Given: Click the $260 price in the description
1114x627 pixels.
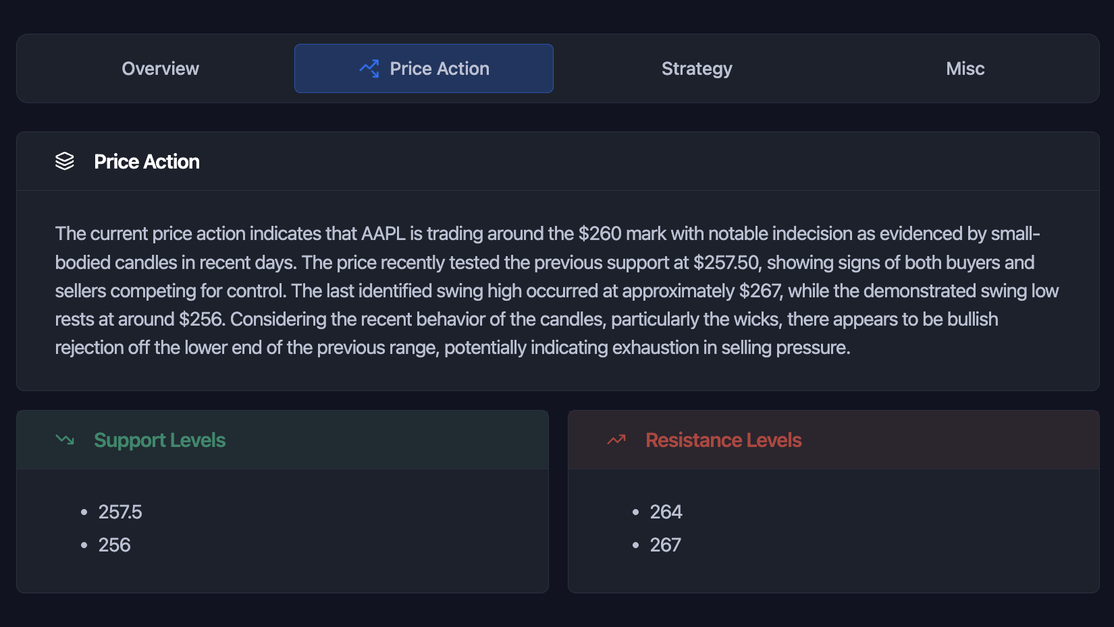Looking at the screenshot, I should coord(600,234).
